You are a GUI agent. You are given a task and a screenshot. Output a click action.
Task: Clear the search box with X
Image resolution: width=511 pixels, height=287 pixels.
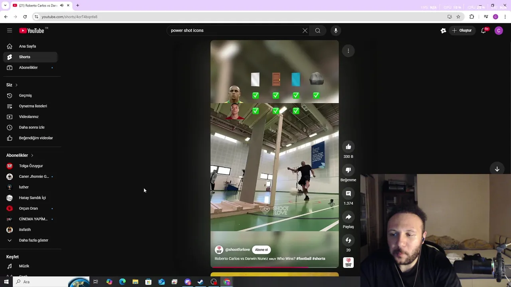tap(305, 30)
